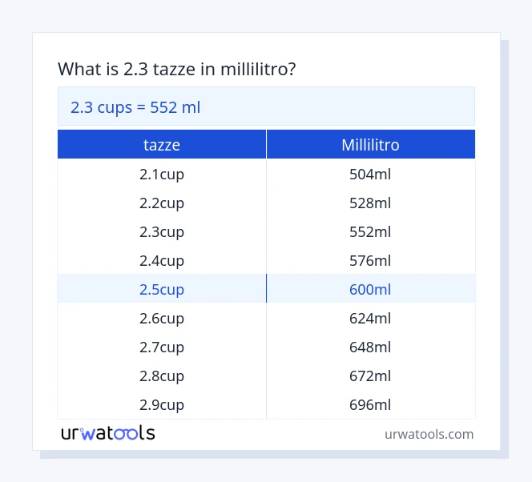Click the 528ml value cell

(x=370, y=203)
